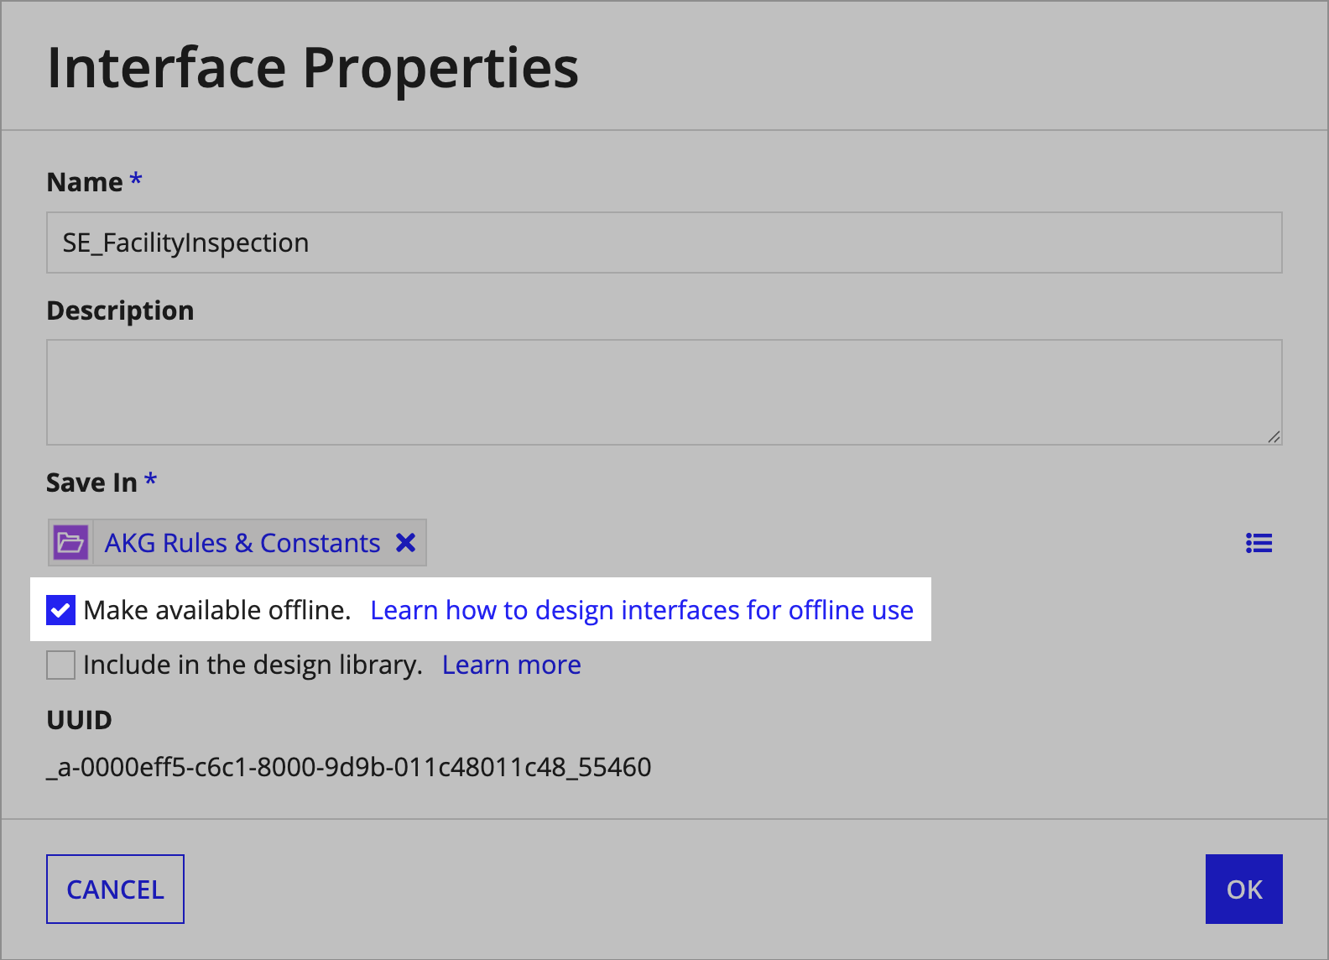Click the CANCEL button

coord(115,889)
